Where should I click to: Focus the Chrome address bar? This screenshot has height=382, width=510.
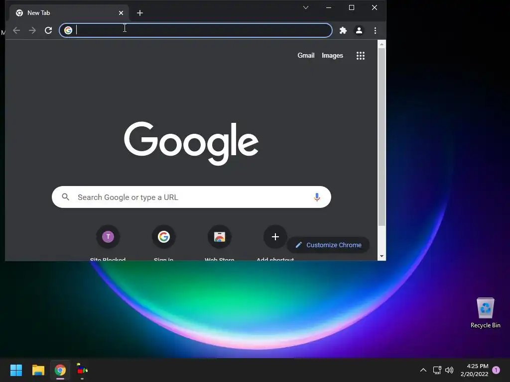(x=195, y=30)
